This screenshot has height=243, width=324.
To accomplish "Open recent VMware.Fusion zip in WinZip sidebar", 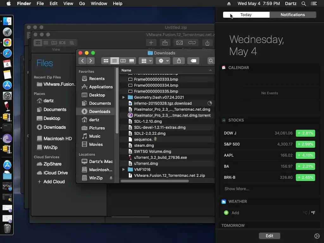I will pos(56,84).
